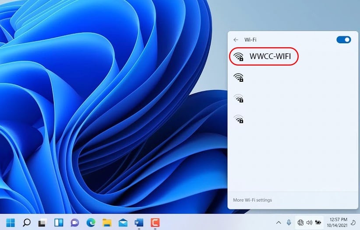Click the Focus assist moon icon

(x=353, y=223)
